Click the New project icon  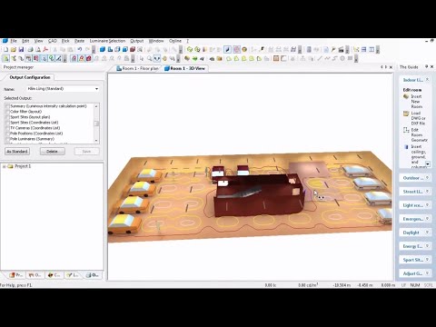click(x=5, y=49)
